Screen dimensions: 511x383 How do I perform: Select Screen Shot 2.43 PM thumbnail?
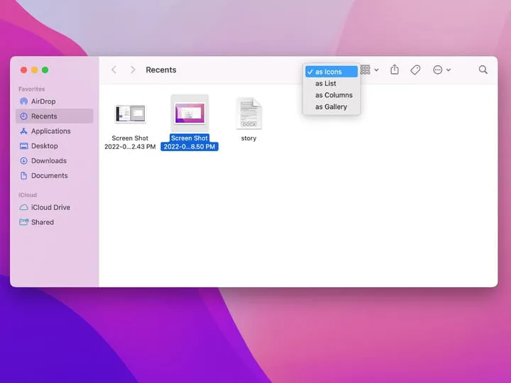coord(131,113)
